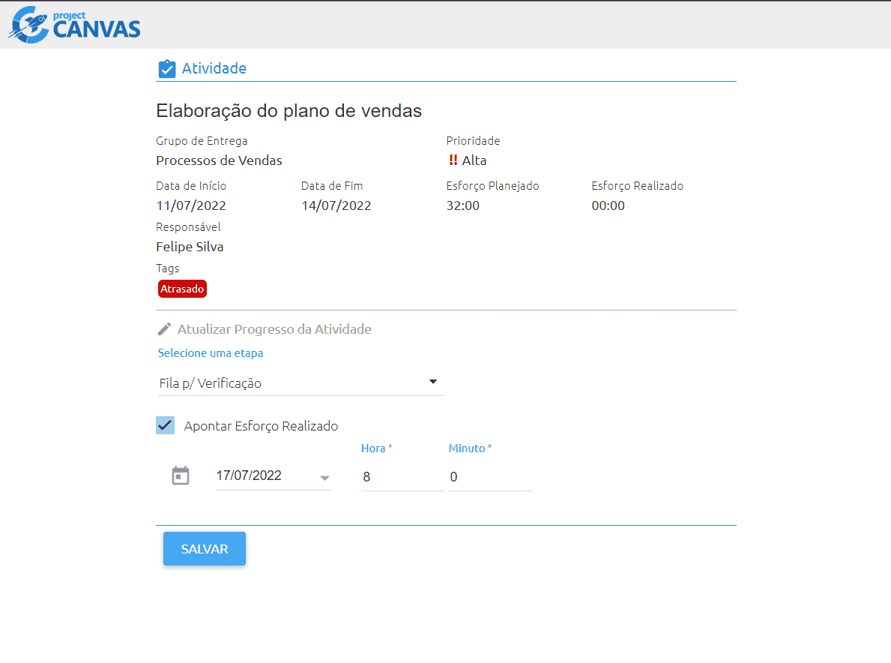Click the red Alta priority exclamation icon
891x663 pixels.
pos(453,160)
